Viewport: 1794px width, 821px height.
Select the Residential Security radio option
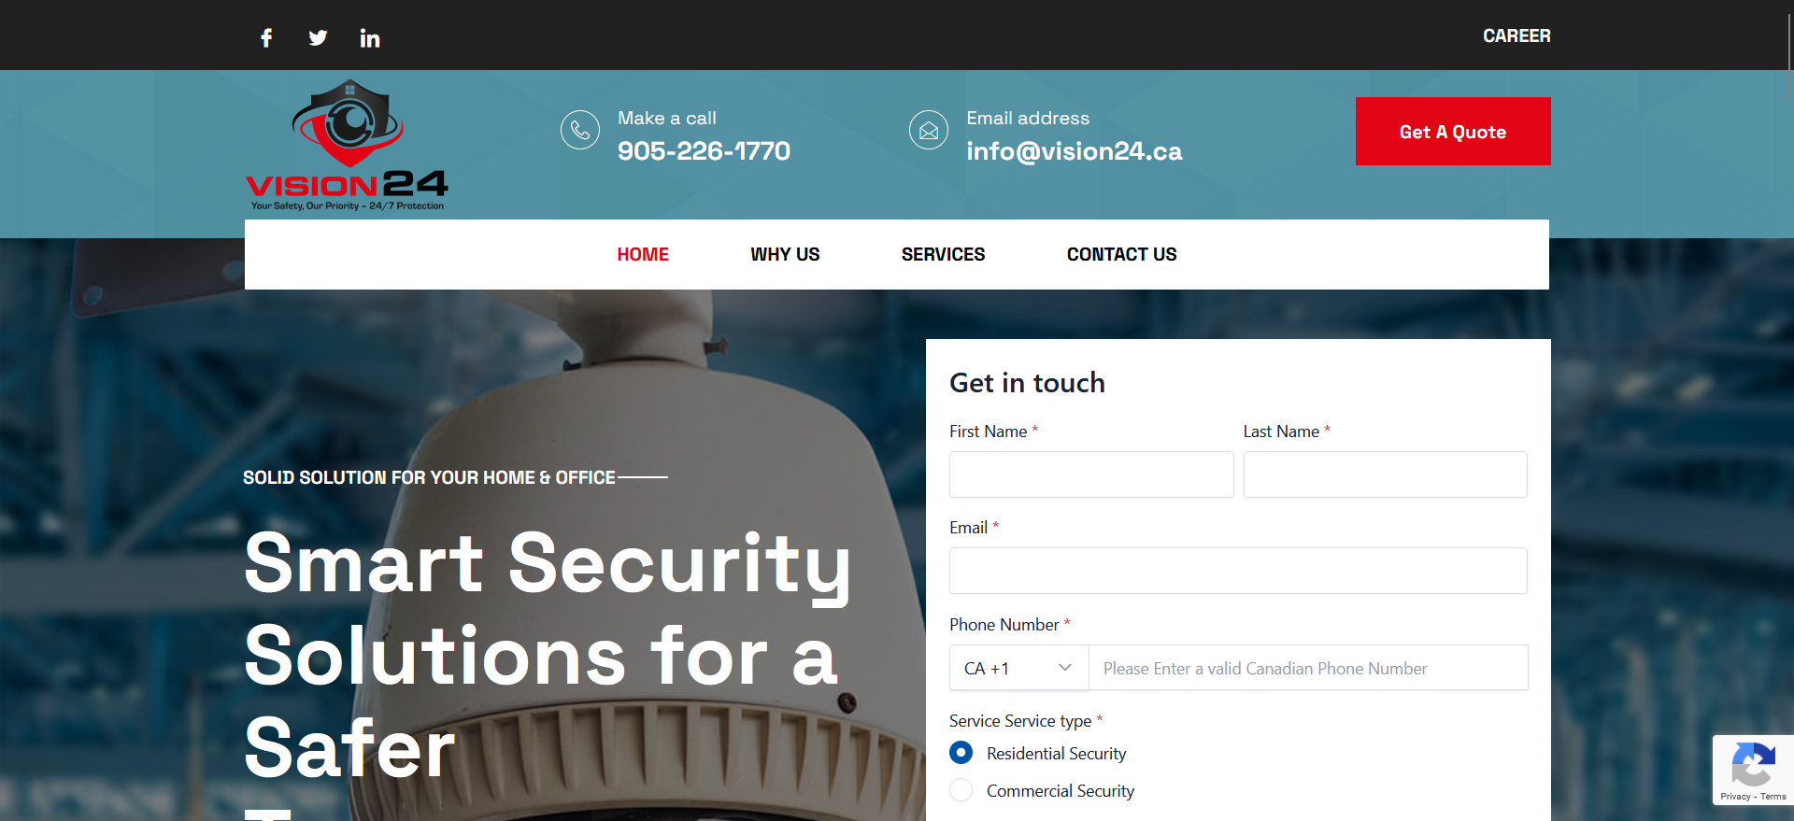pyautogui.click(x=961, y=753)
